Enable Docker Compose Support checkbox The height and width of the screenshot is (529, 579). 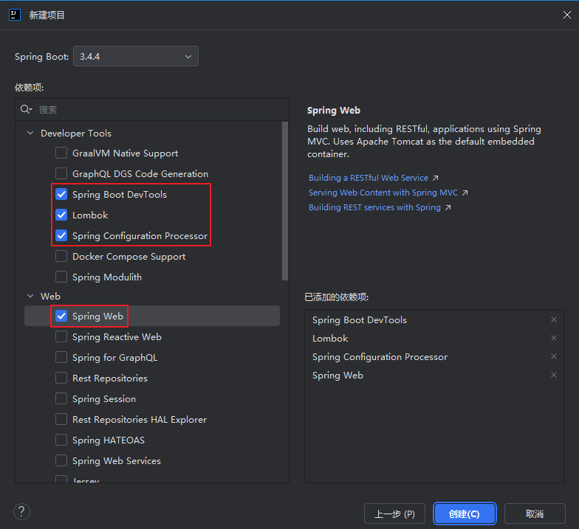61,256
